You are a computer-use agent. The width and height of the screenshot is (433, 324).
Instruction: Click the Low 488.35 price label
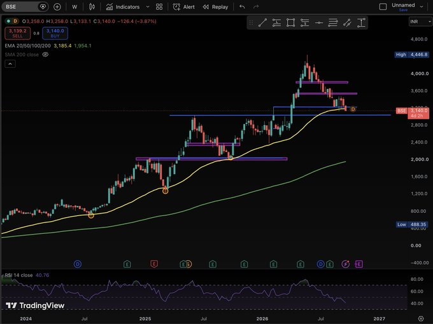[411, 224]
